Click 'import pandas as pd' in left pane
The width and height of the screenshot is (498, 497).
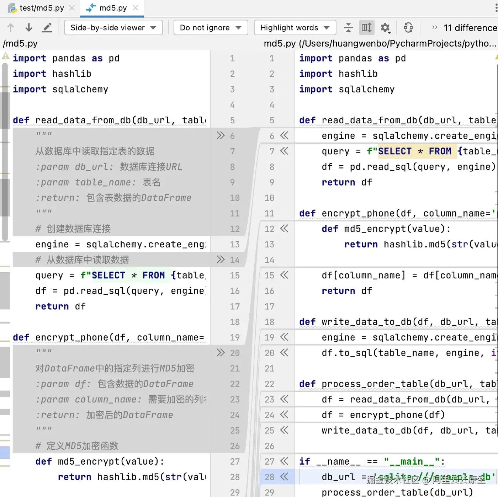[66, 58]
